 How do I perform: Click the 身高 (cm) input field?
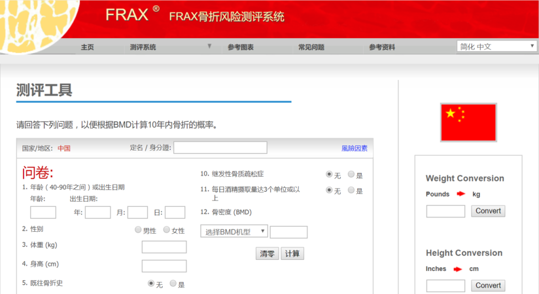click(164, 266)
